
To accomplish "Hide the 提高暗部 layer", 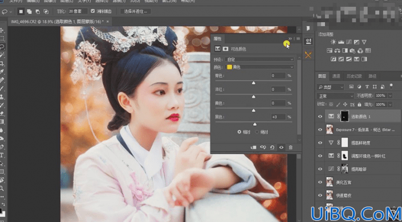I will click(x=320, y=169).
